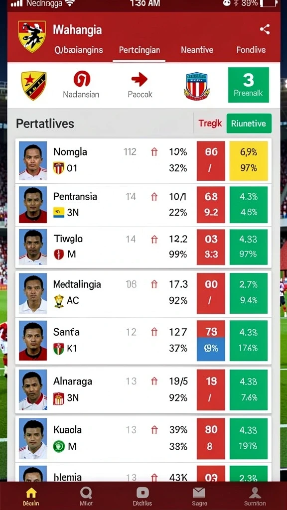Select the Nadansian red circle icon

pos(82,79)
